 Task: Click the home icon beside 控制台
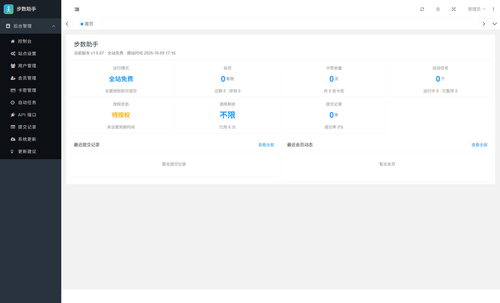tap(13, 41)
